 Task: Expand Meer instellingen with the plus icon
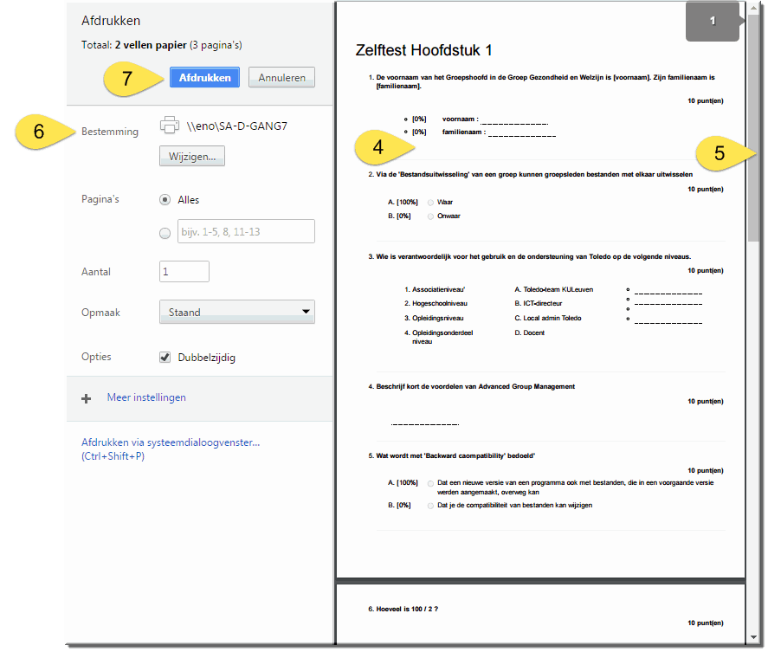tap(87, 399)
